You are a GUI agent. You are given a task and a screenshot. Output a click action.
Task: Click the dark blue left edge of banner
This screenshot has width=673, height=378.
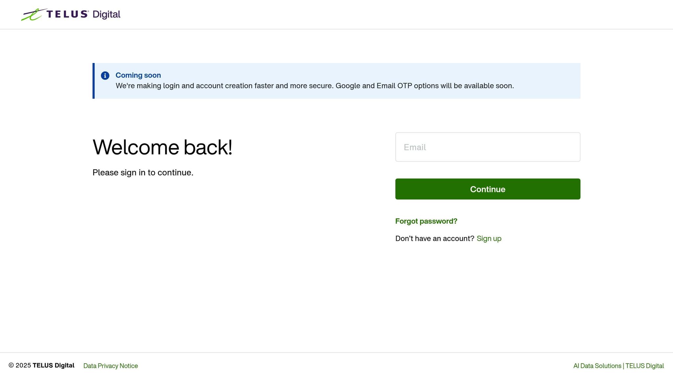click(94, 81)
